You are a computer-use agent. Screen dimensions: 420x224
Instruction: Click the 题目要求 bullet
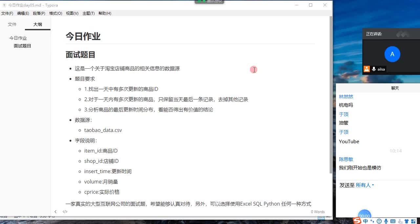(85, 79)
